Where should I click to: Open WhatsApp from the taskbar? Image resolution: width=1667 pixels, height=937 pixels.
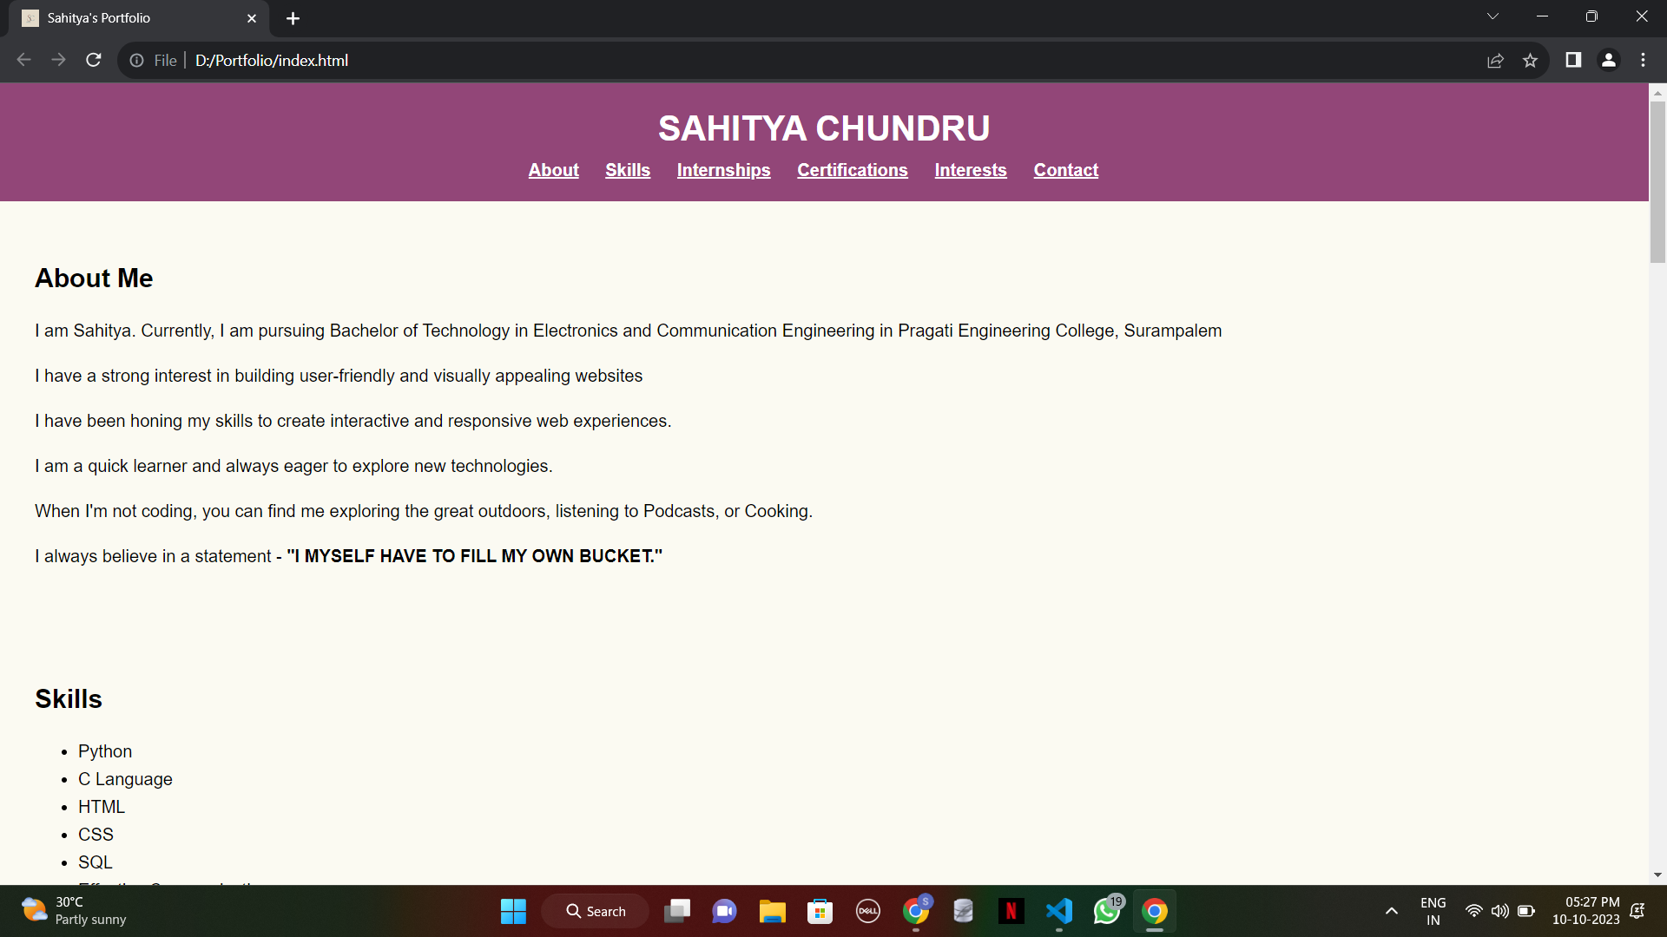click(1107, 911)
